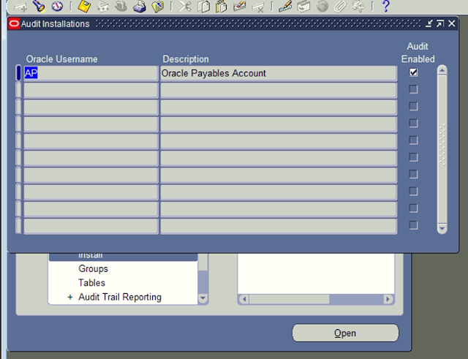Select Tables in the navigator list
Screen dimensions: 468x359
point(91,283)
